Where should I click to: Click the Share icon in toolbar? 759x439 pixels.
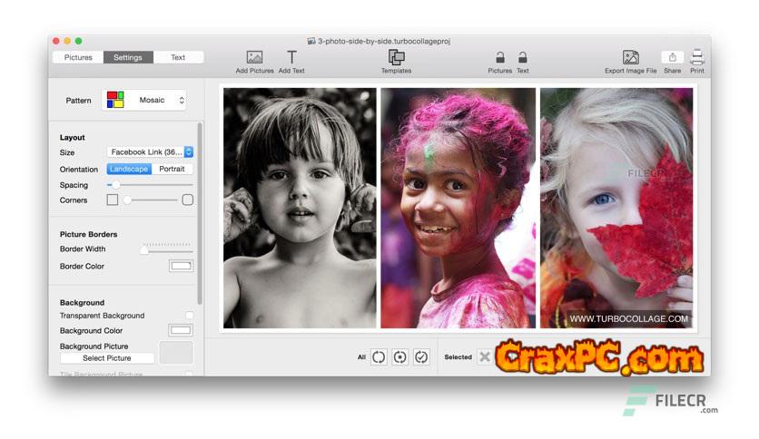tap(672, 57)
